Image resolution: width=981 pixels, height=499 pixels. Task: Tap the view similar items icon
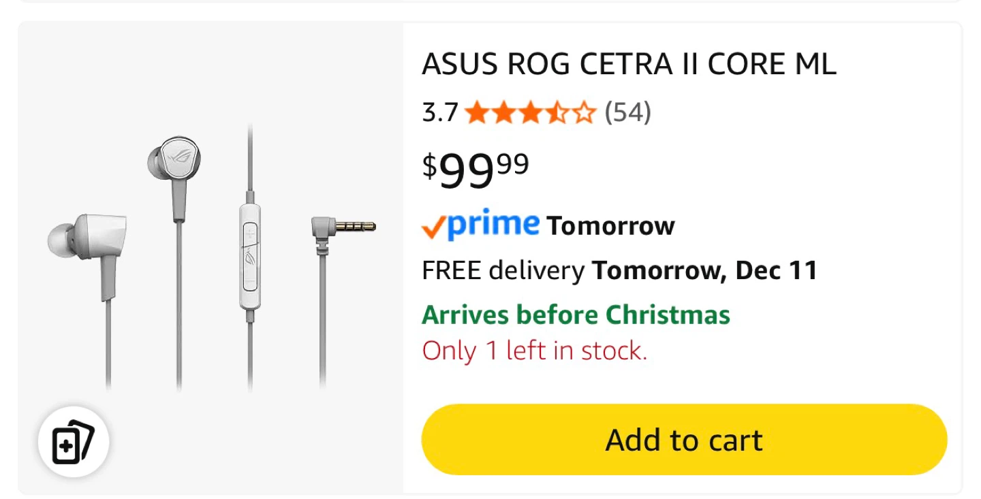(74, 441)
